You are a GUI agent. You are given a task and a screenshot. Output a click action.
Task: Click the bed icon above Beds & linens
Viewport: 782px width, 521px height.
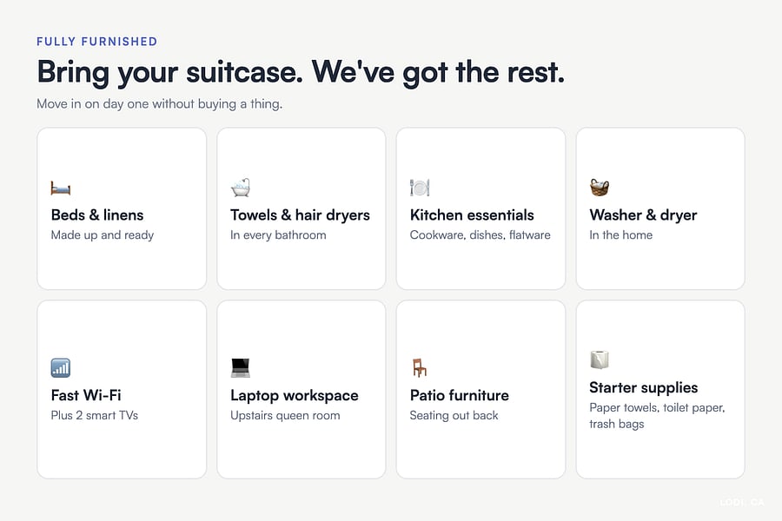pos(61,188)
